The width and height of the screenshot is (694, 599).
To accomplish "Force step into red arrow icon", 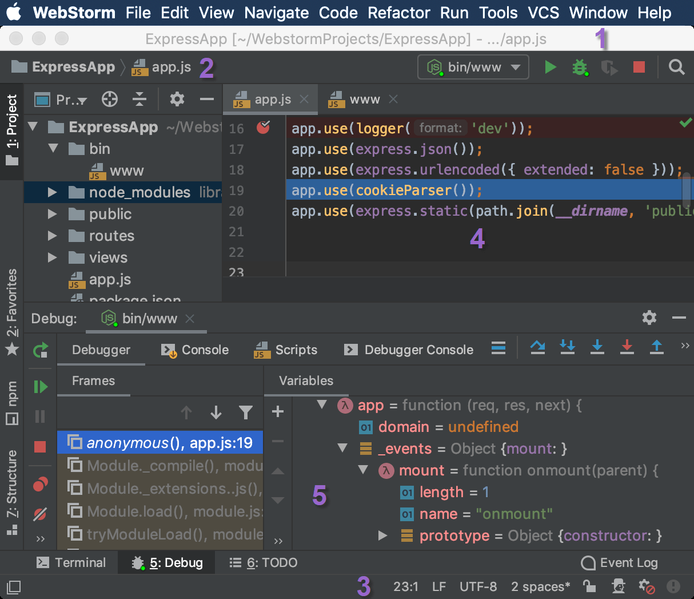I will click(x=627, y=347).
